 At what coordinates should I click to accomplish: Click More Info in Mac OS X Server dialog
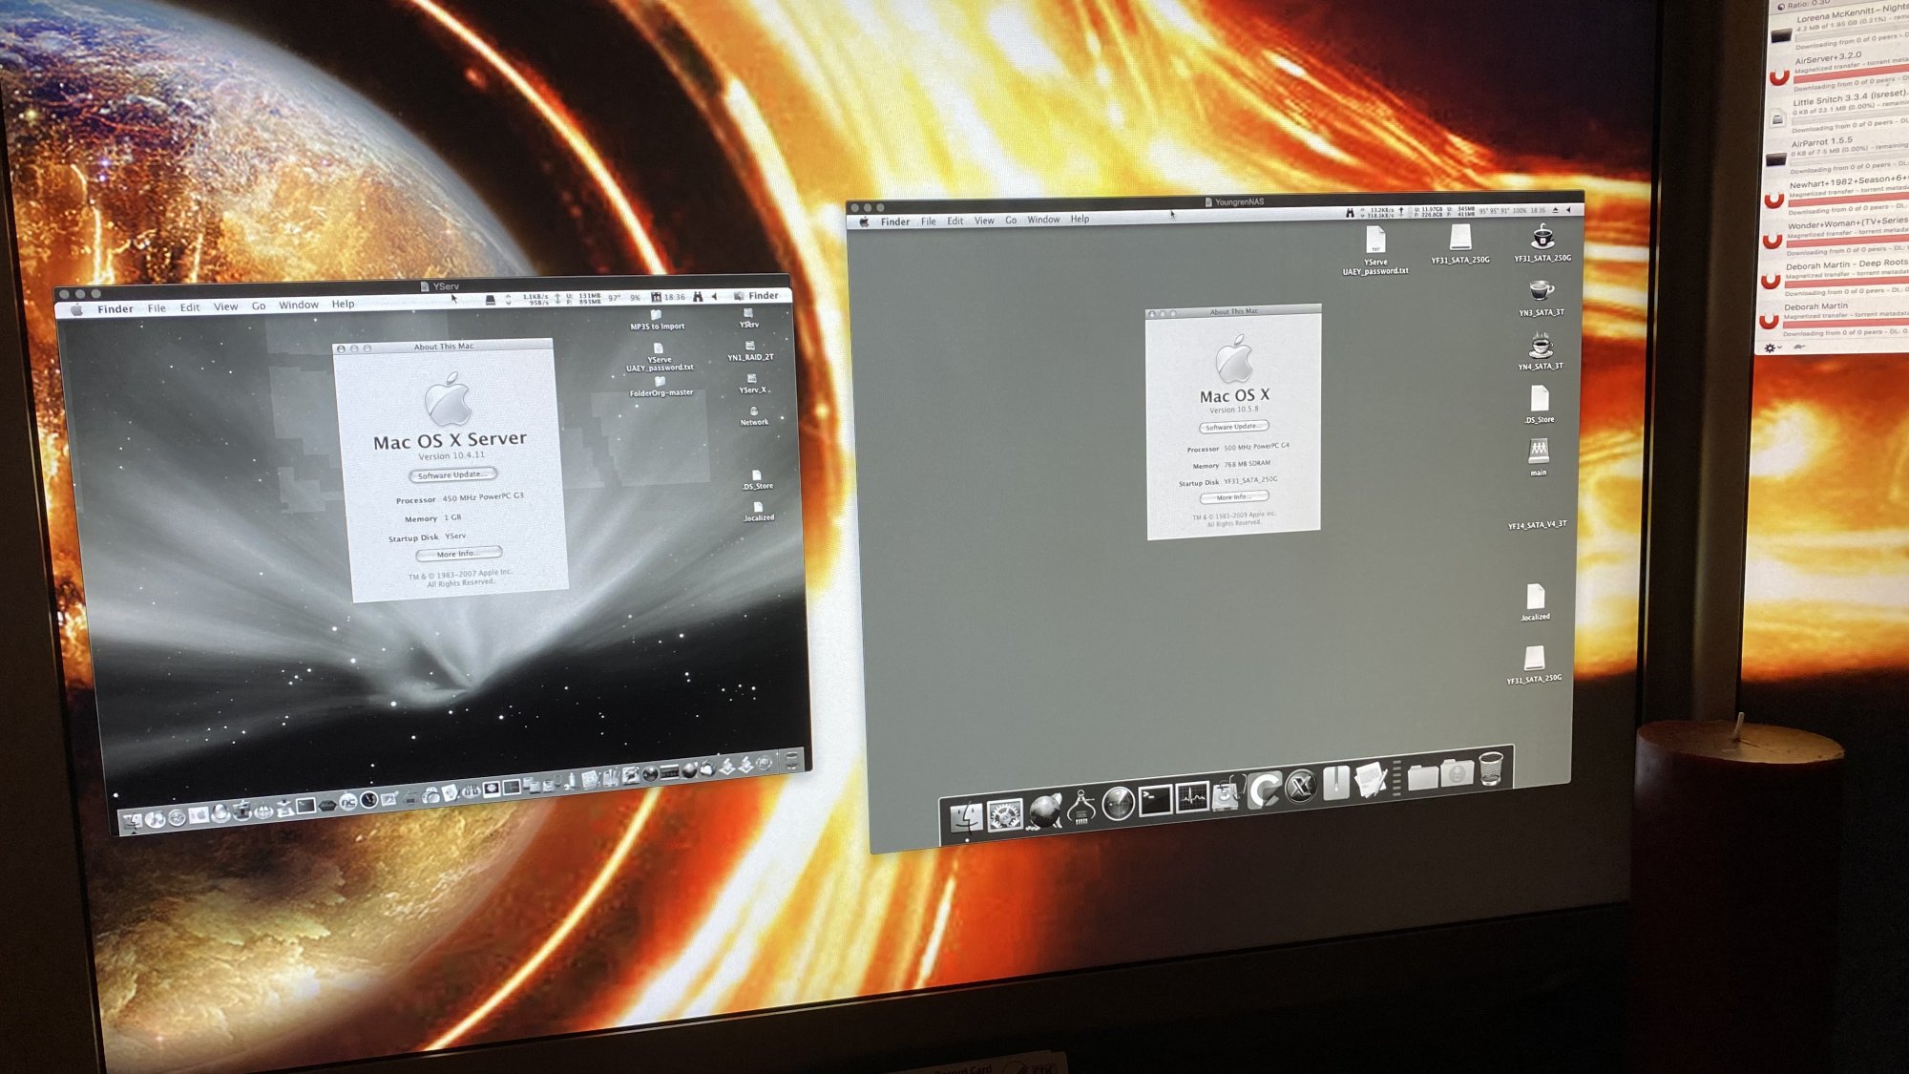pos(458,554)
